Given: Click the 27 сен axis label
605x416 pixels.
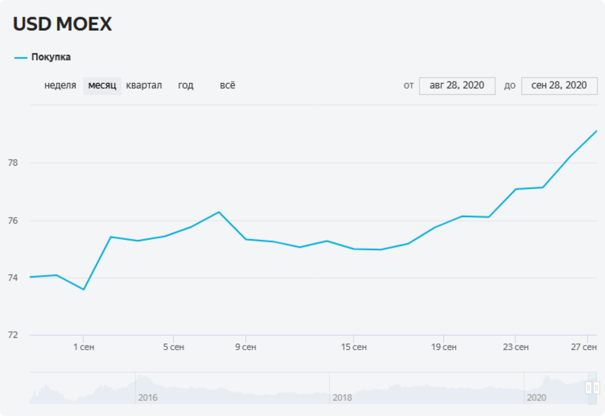Looking at the screenshot, I should (584, 347).
